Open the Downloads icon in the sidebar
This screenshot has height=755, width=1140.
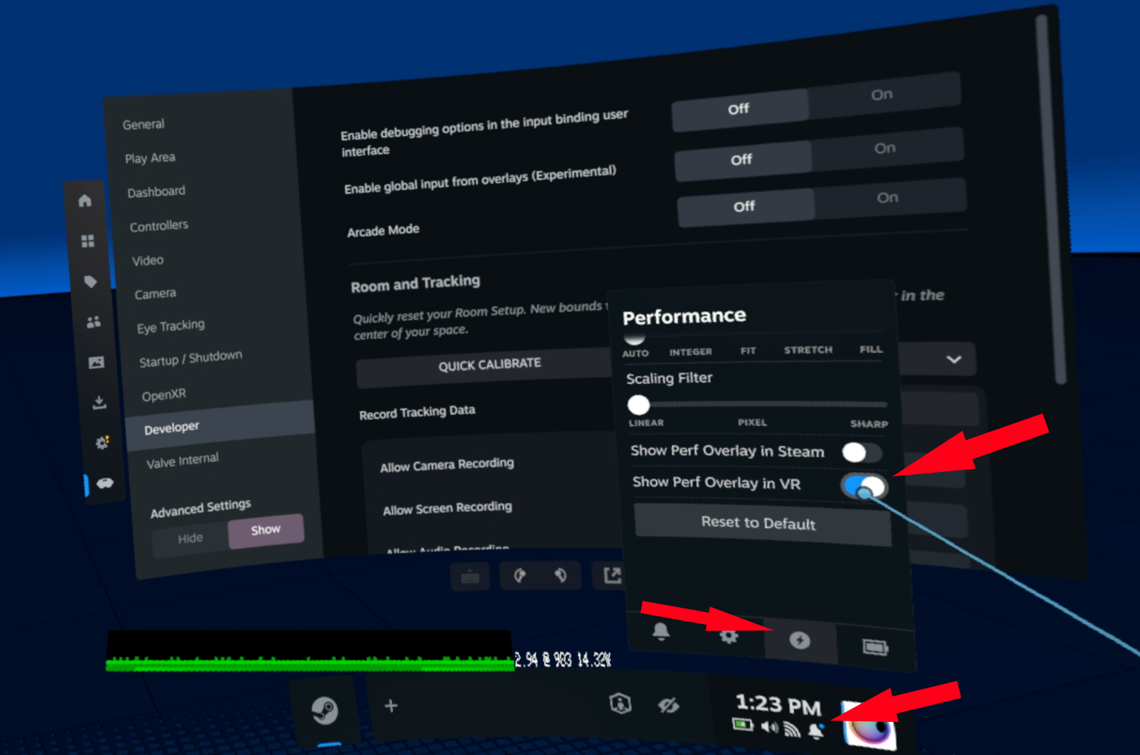click(x=99, y=402)
